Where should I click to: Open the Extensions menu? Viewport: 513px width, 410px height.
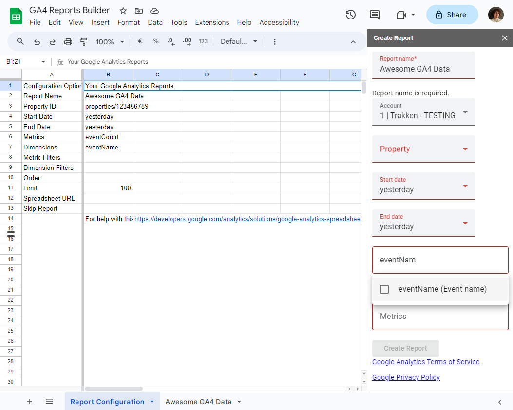212,22
